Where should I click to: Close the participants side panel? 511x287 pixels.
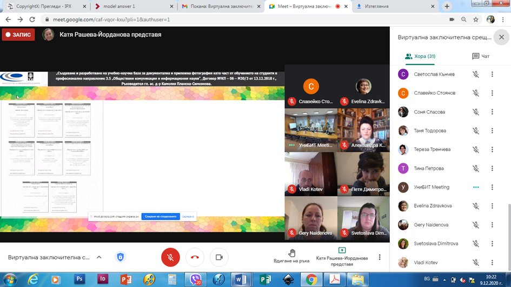pyautogui.click(x=501, y=37)
